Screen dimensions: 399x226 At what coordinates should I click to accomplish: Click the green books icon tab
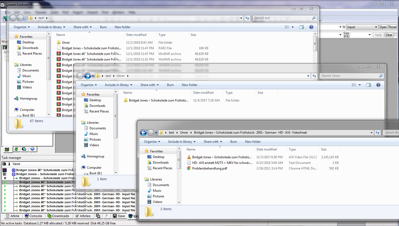tap(7, 149)
